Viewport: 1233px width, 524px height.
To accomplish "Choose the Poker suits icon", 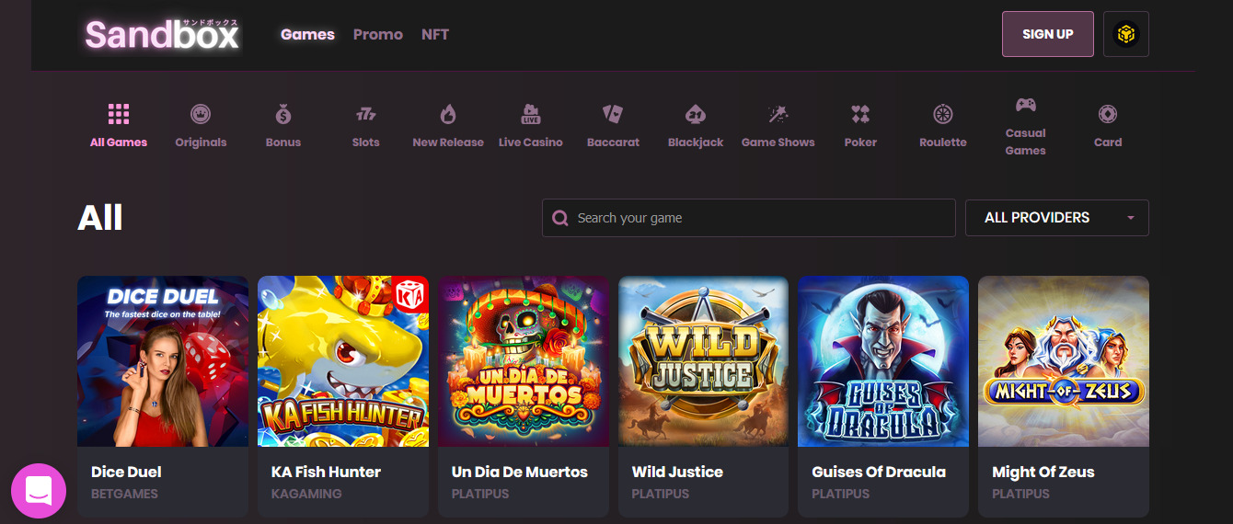I will pos(860,114).
